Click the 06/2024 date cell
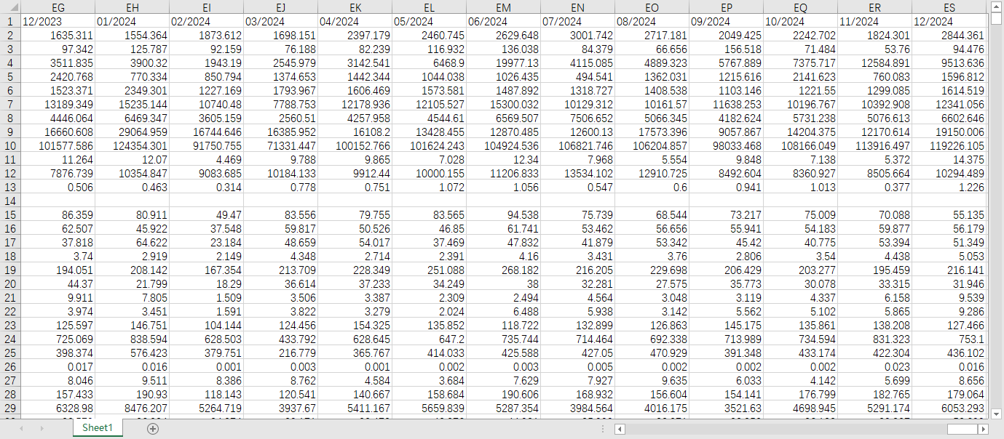 (503, 21)
